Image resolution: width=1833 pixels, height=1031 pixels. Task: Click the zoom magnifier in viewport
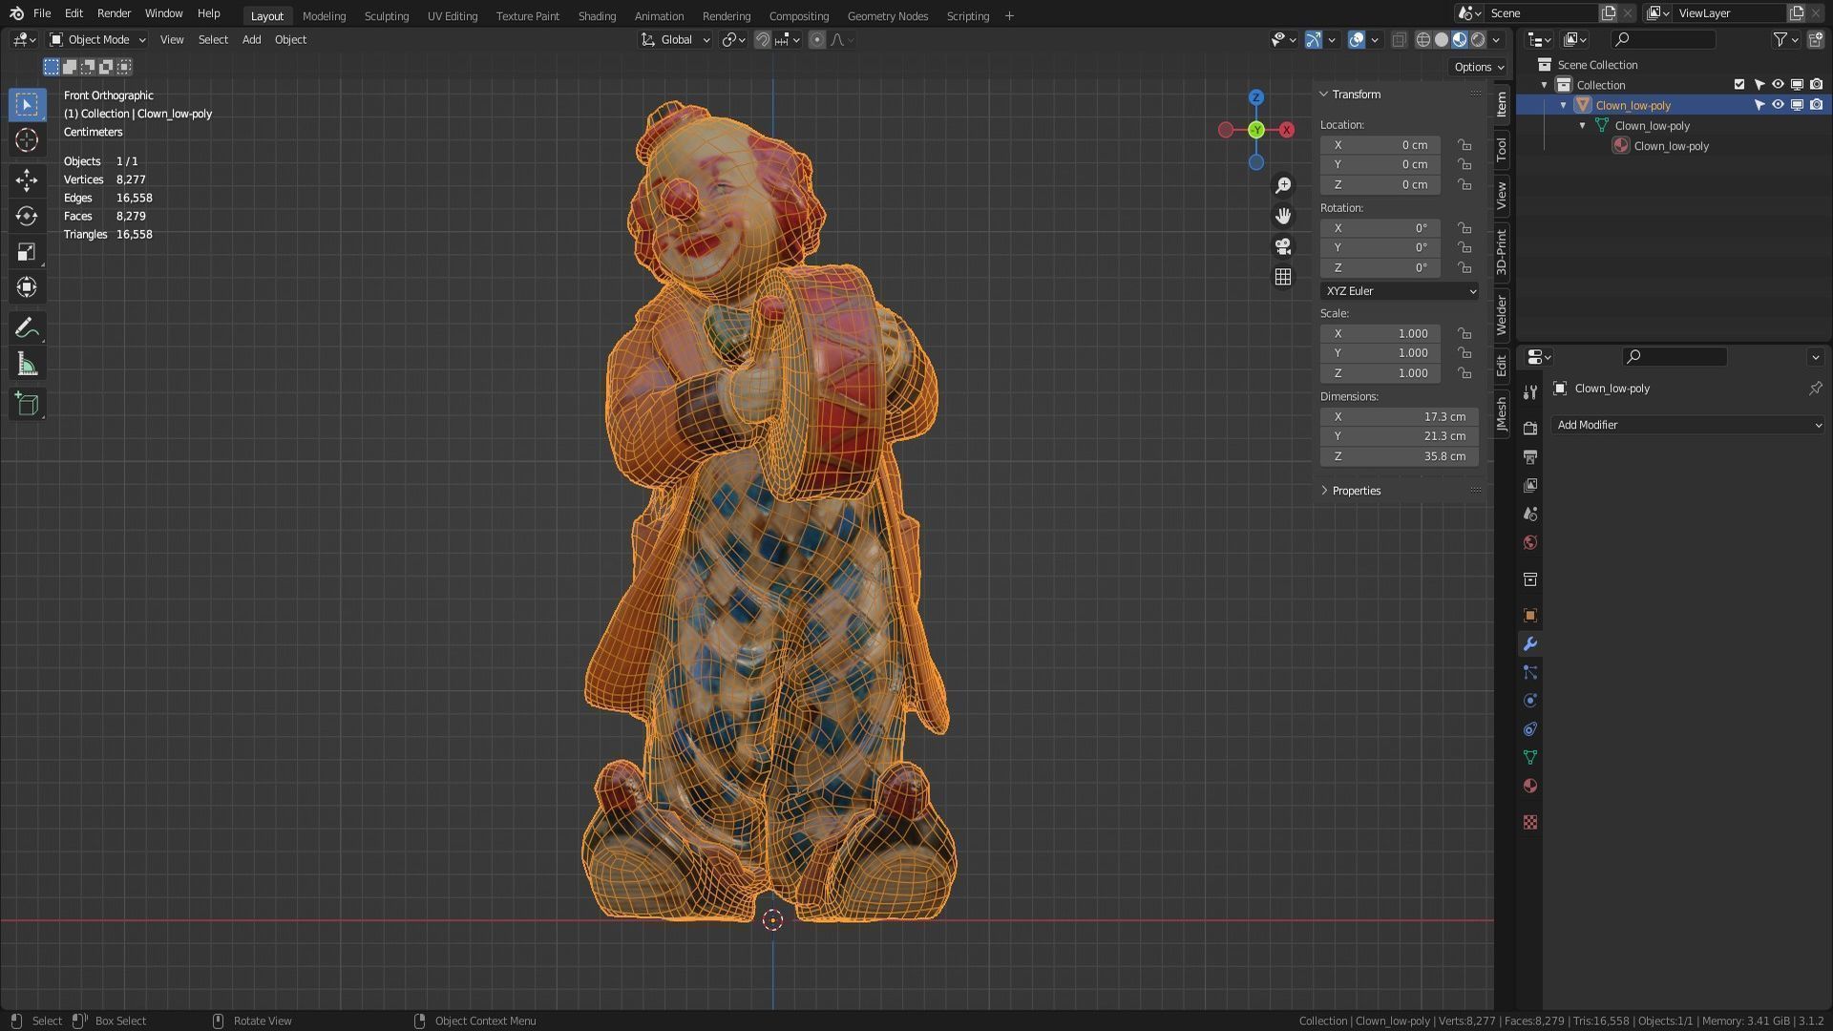[x=1283, y=185]
